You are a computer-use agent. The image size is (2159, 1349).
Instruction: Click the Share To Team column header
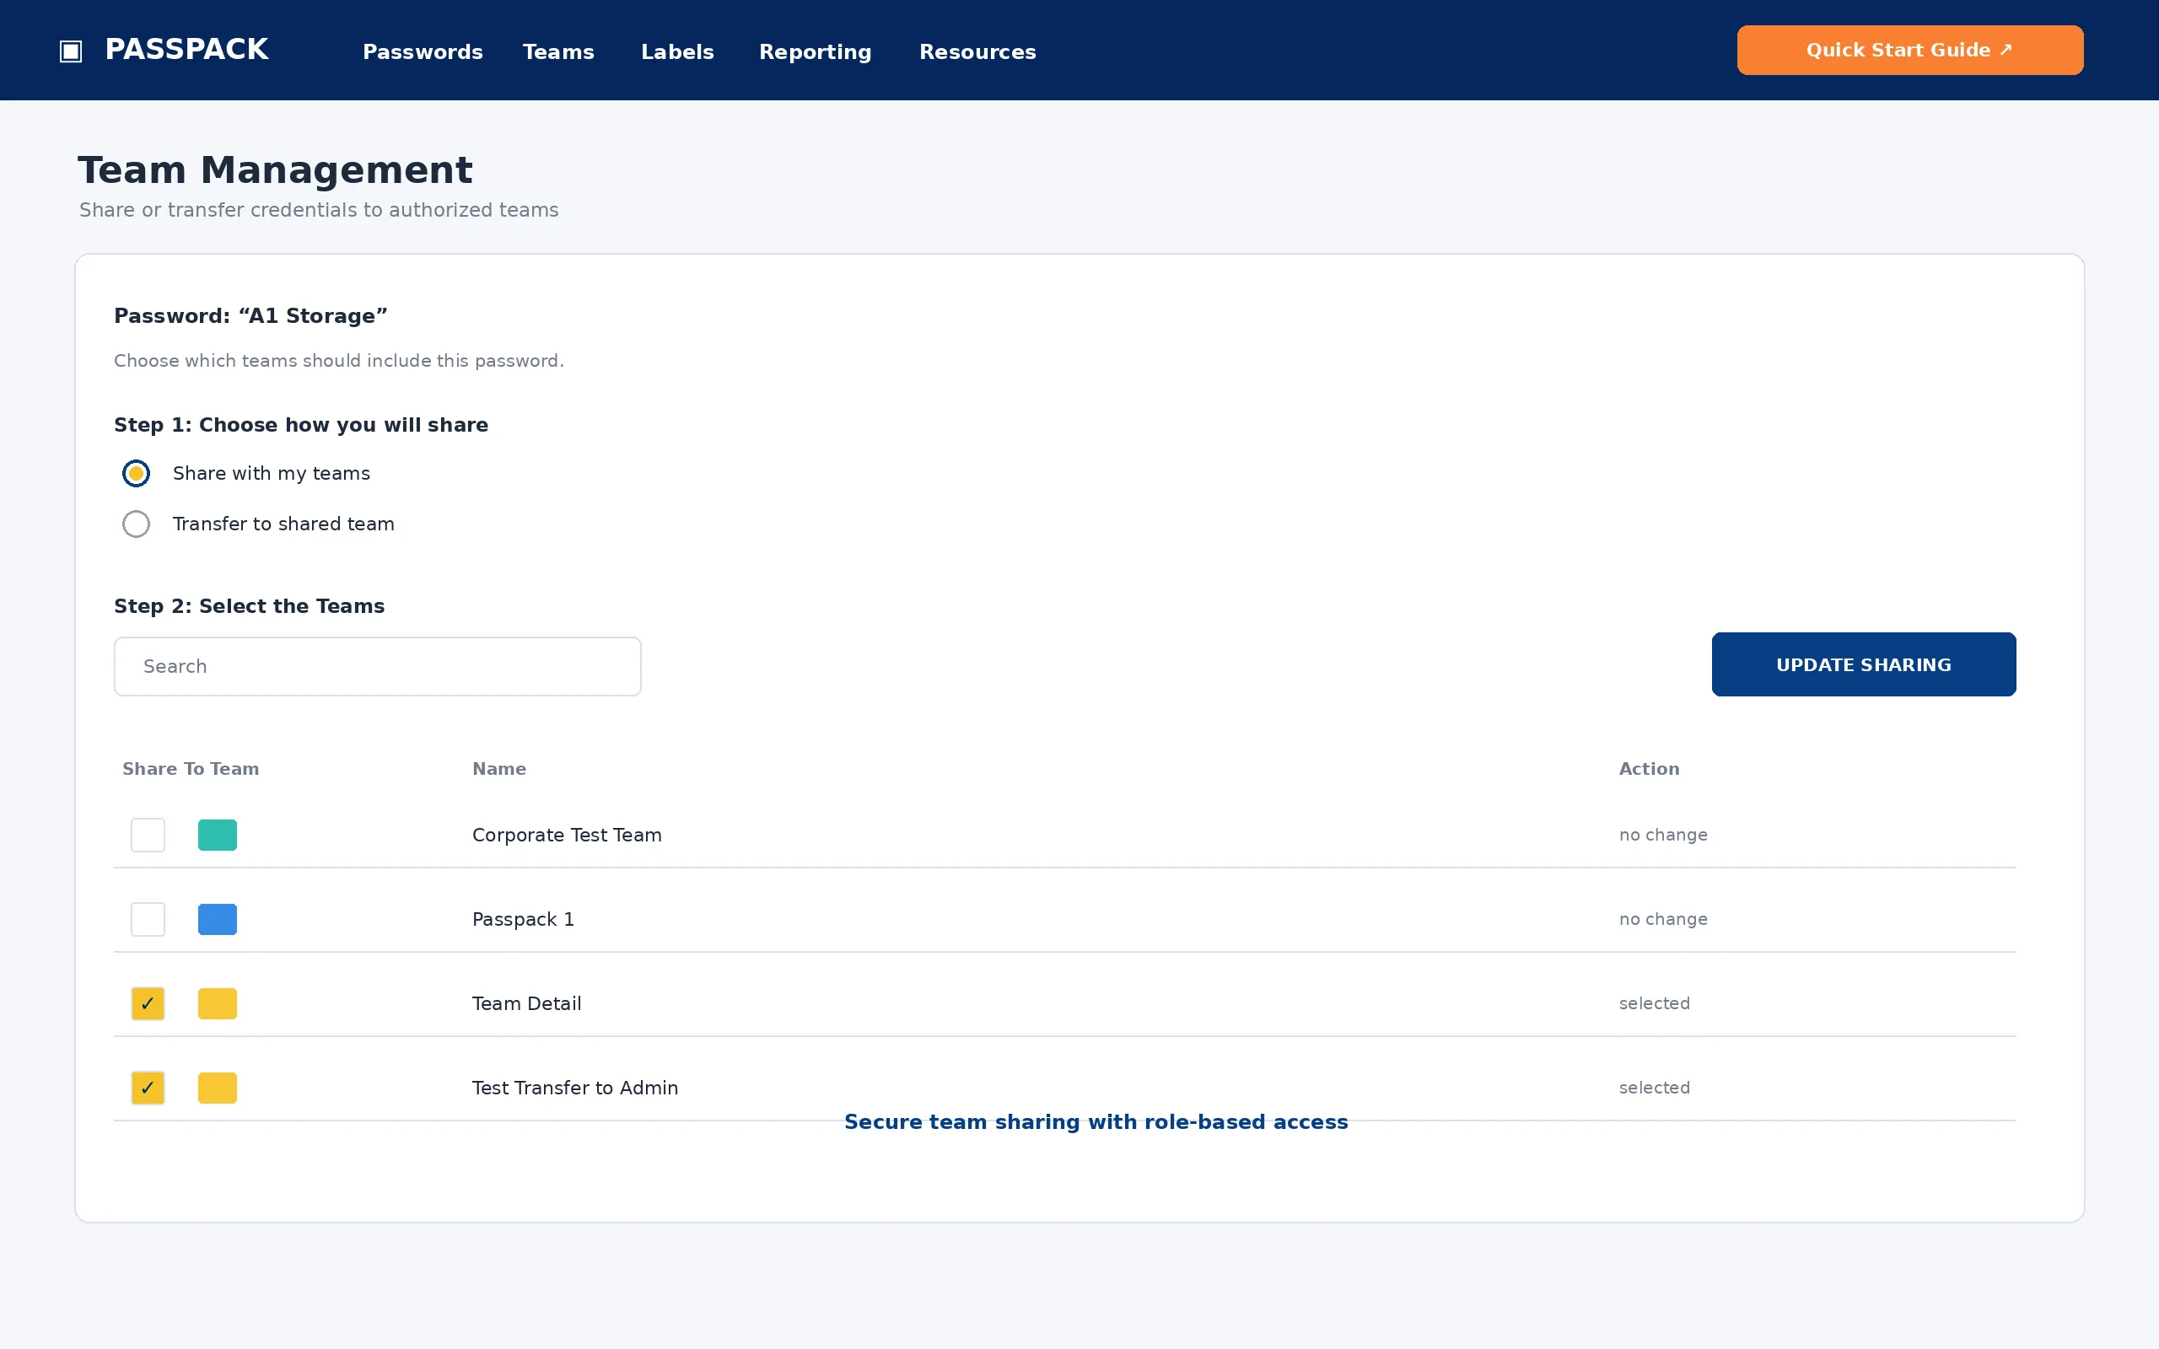click(190, 769)
